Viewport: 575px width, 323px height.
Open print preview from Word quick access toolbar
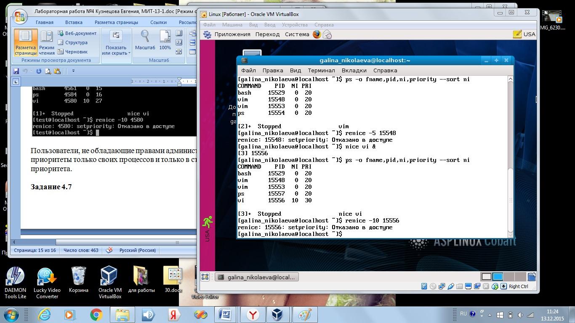[x=48, y=71]
